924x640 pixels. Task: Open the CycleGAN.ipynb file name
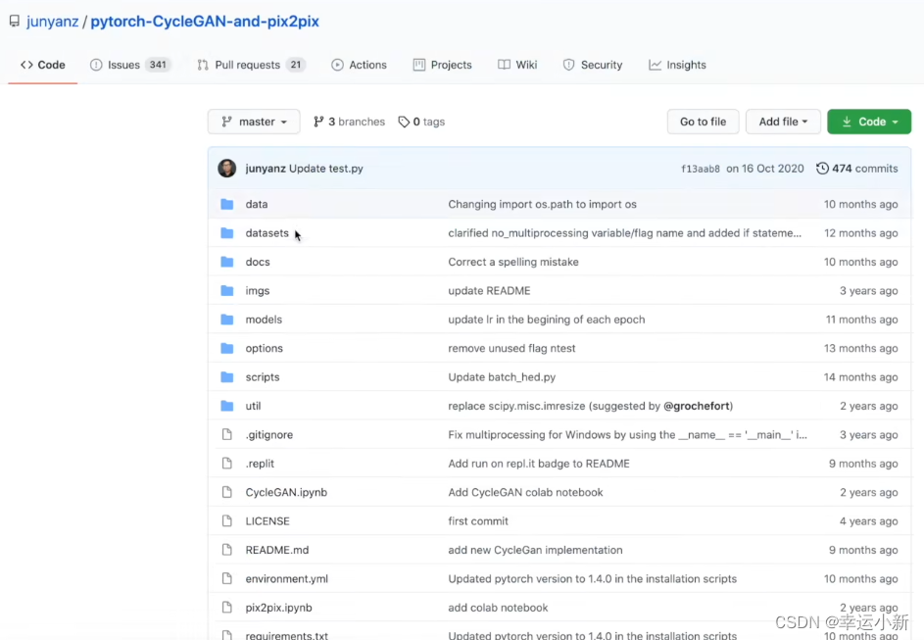[286, 492]
